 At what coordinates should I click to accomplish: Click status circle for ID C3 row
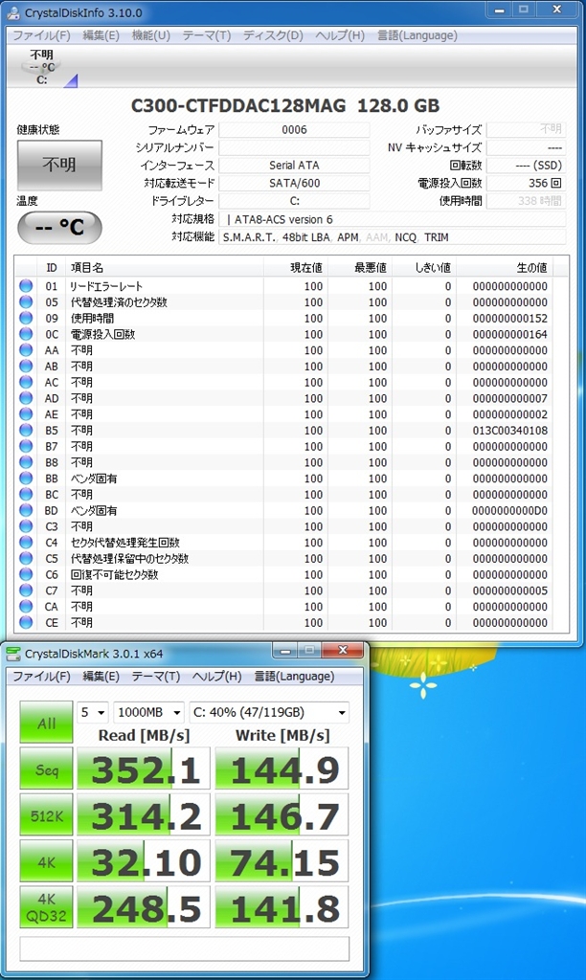click(26, 527)
